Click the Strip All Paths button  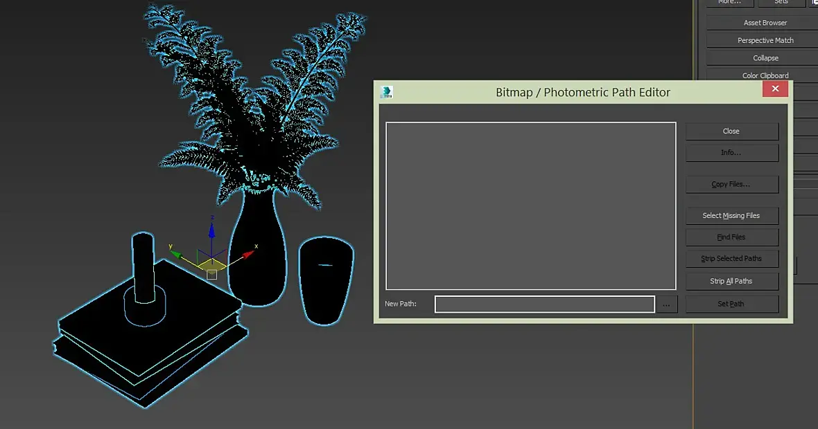[x=731, y=281]
